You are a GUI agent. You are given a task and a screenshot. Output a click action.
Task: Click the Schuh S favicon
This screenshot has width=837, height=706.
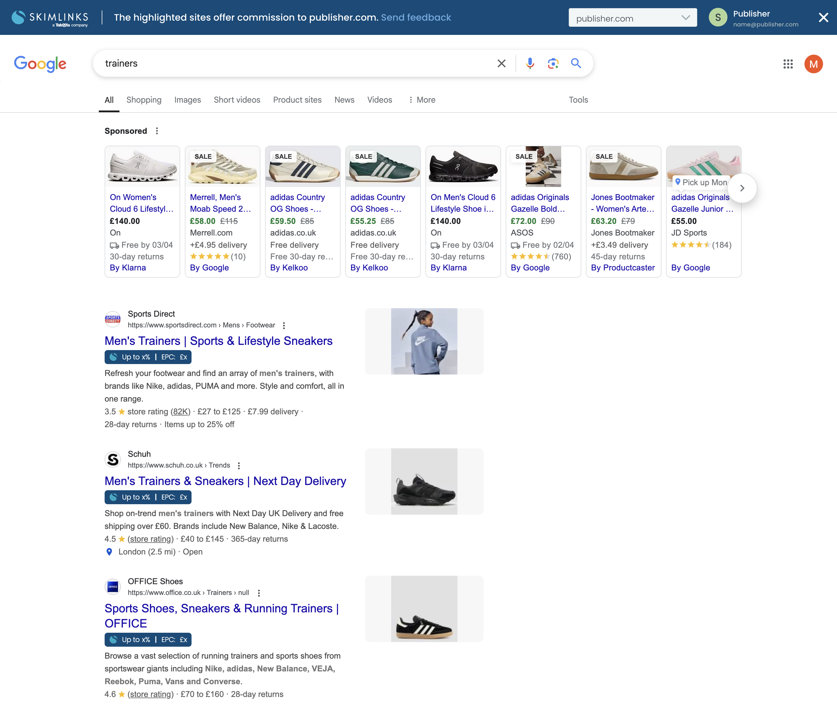click(113, 459)
